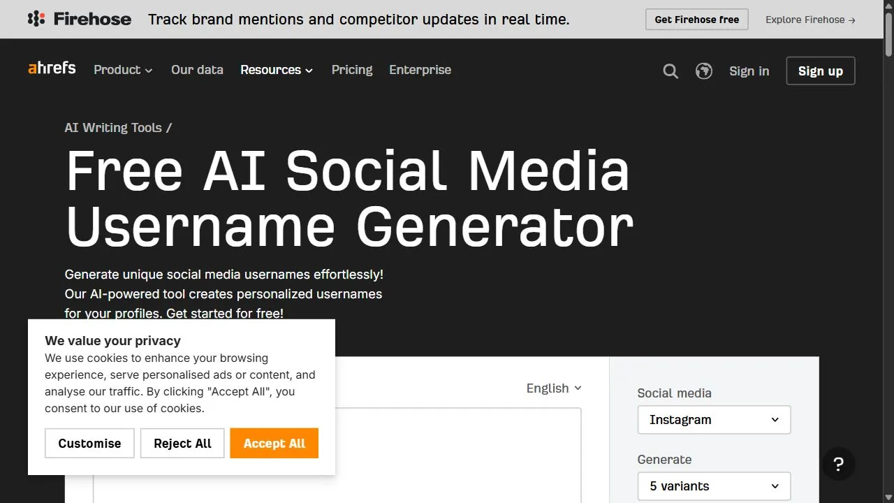The image size is (894, 503).
Task: Click Get Firehose free button
Action: coord(697,20)
